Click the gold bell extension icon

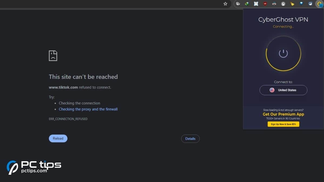click(292, 4)
